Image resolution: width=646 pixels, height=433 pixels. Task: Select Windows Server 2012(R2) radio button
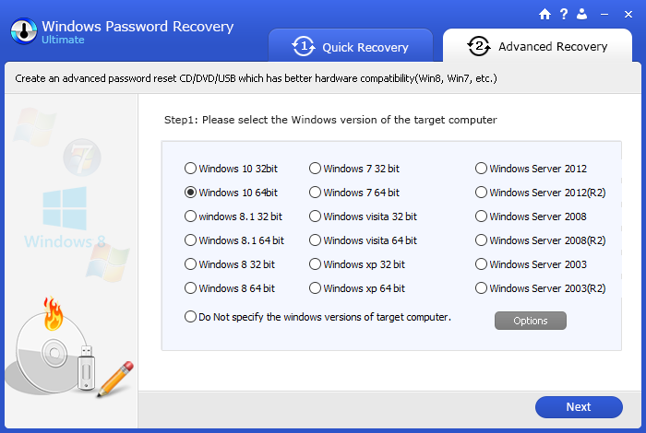[x=540, y=193]
